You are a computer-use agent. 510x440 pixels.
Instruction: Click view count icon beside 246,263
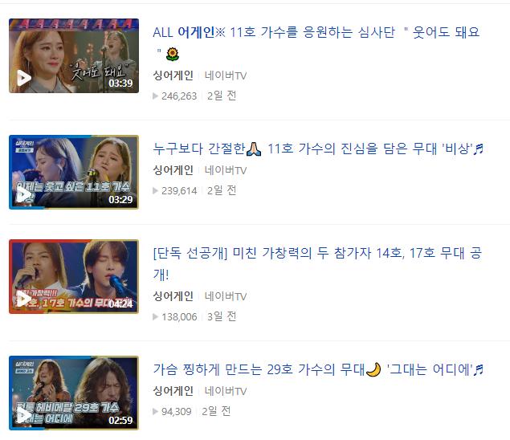pos(156,96)
